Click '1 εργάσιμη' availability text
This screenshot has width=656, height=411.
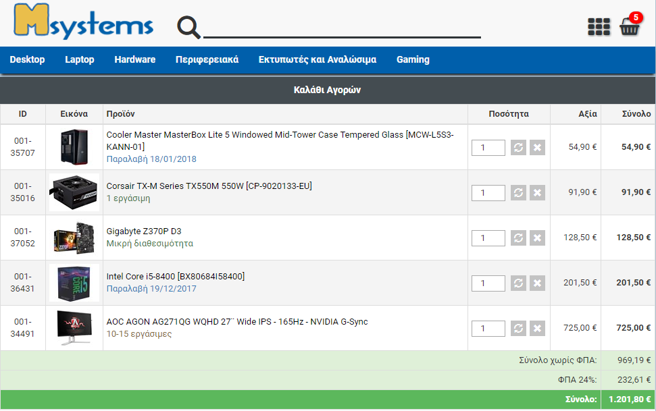(128, 198)
